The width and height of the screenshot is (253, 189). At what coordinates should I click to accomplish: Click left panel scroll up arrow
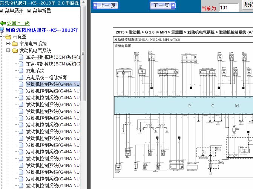coord(83,2)
